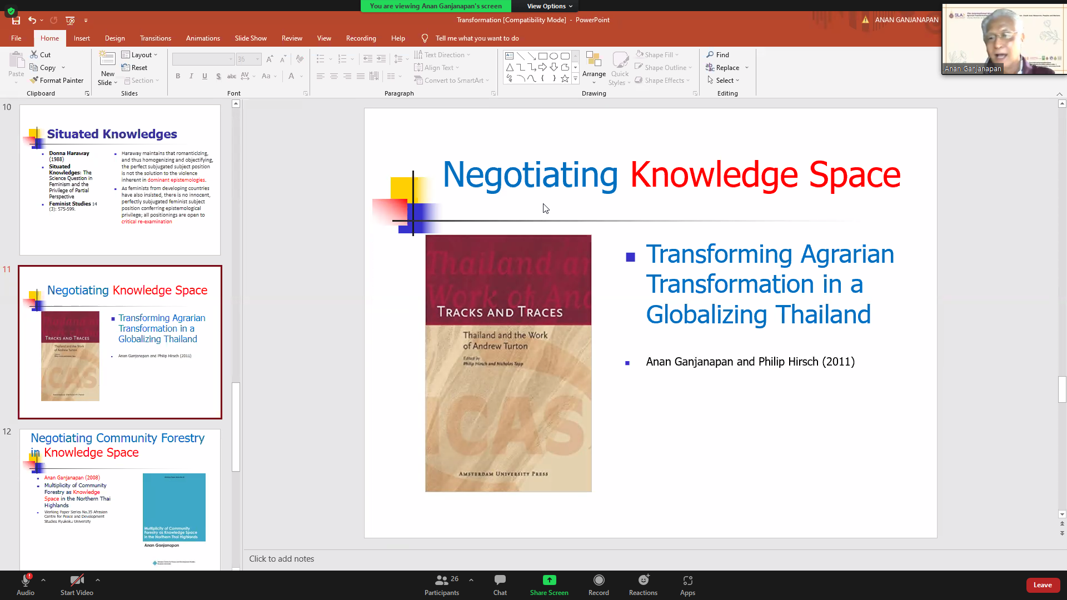Expand the Select dropdown in Editing group
Viewport: 1067px width, 600px height.
coord(725,81)
